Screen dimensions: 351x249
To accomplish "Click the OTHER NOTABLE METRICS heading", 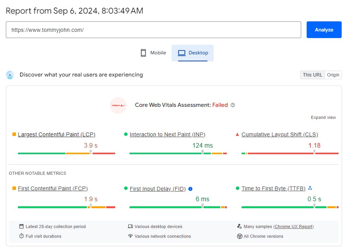I will pos(38,173).
